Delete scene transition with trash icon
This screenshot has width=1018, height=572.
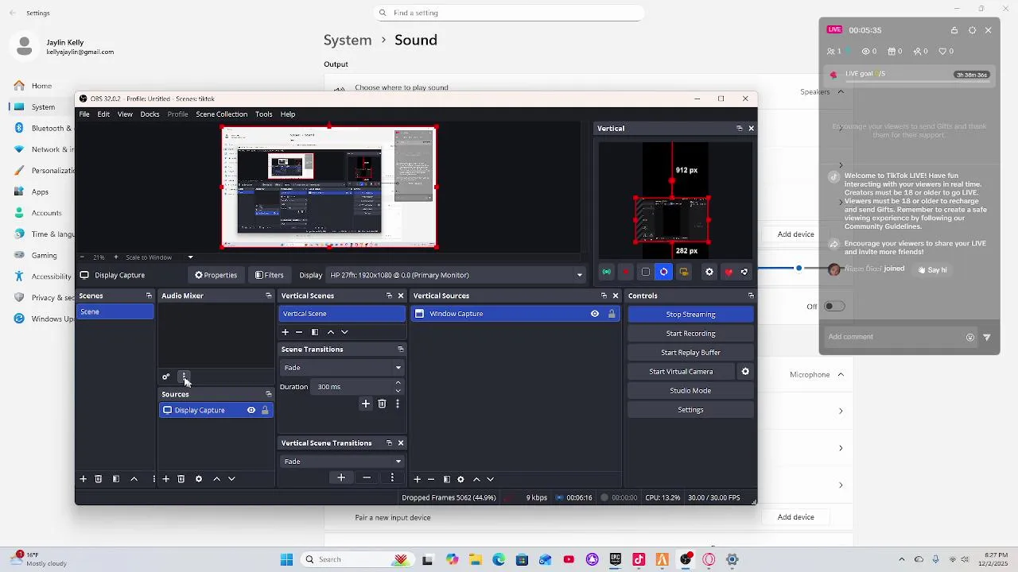[382, 404]
